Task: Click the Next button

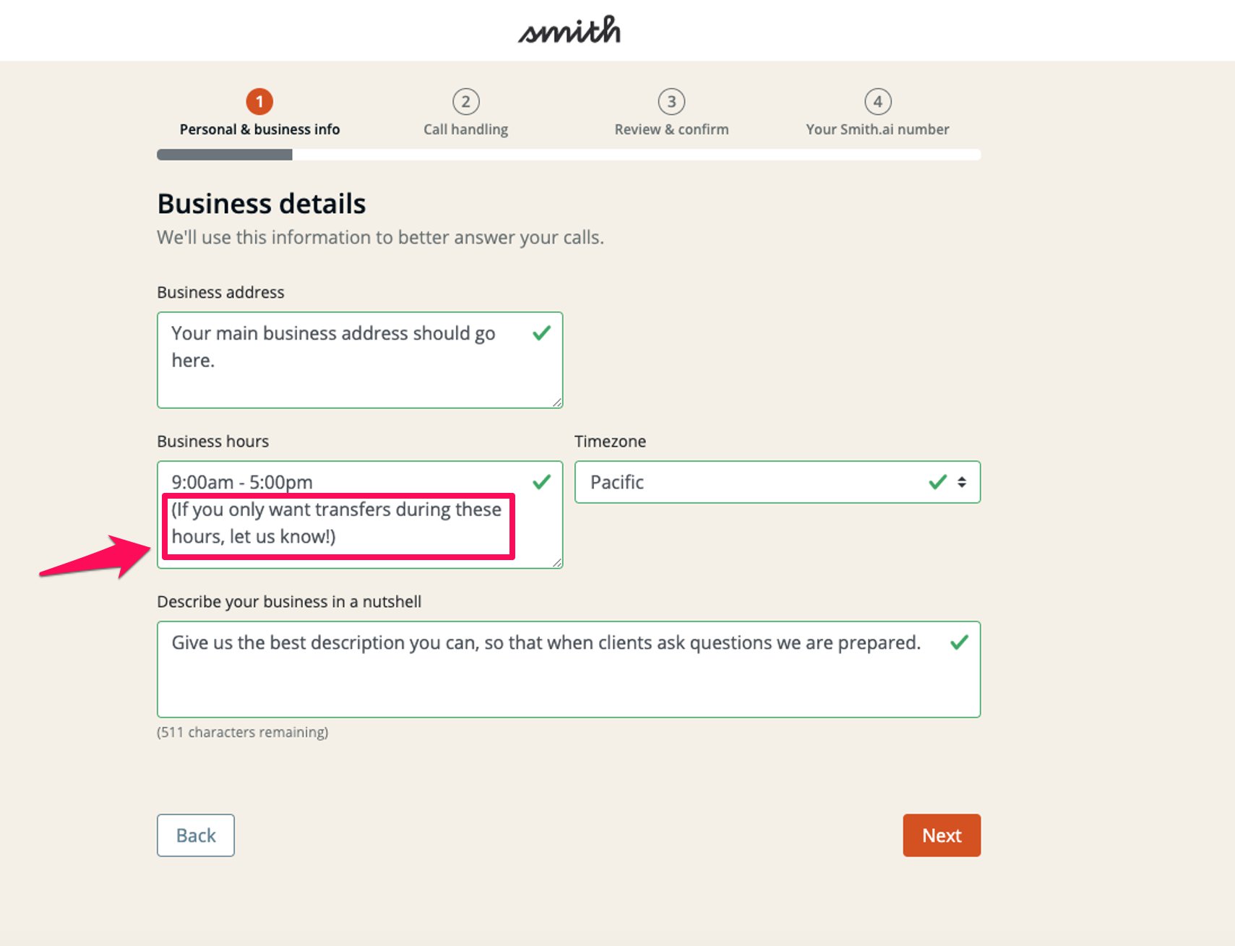Action: click(942, 835)
